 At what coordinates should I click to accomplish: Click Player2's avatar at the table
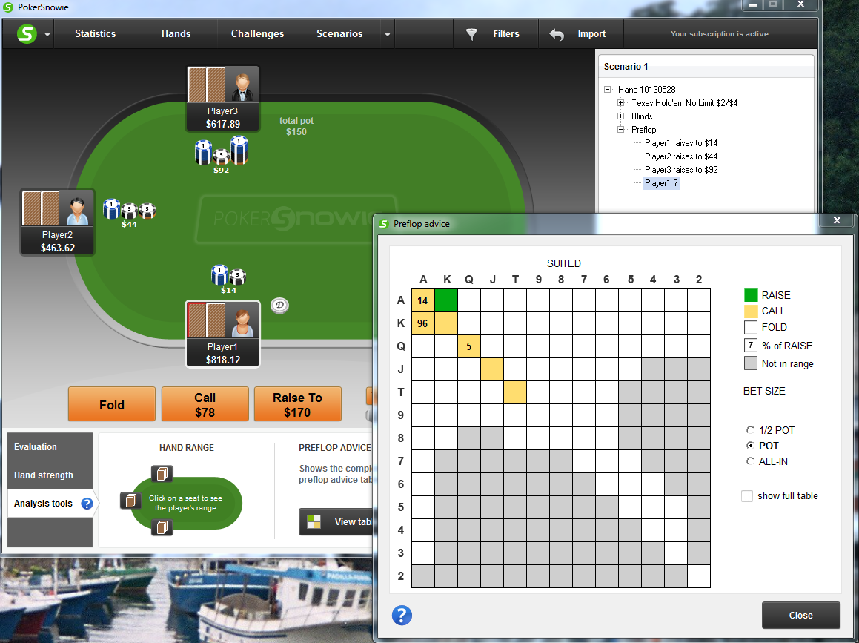tap(77, 209)
